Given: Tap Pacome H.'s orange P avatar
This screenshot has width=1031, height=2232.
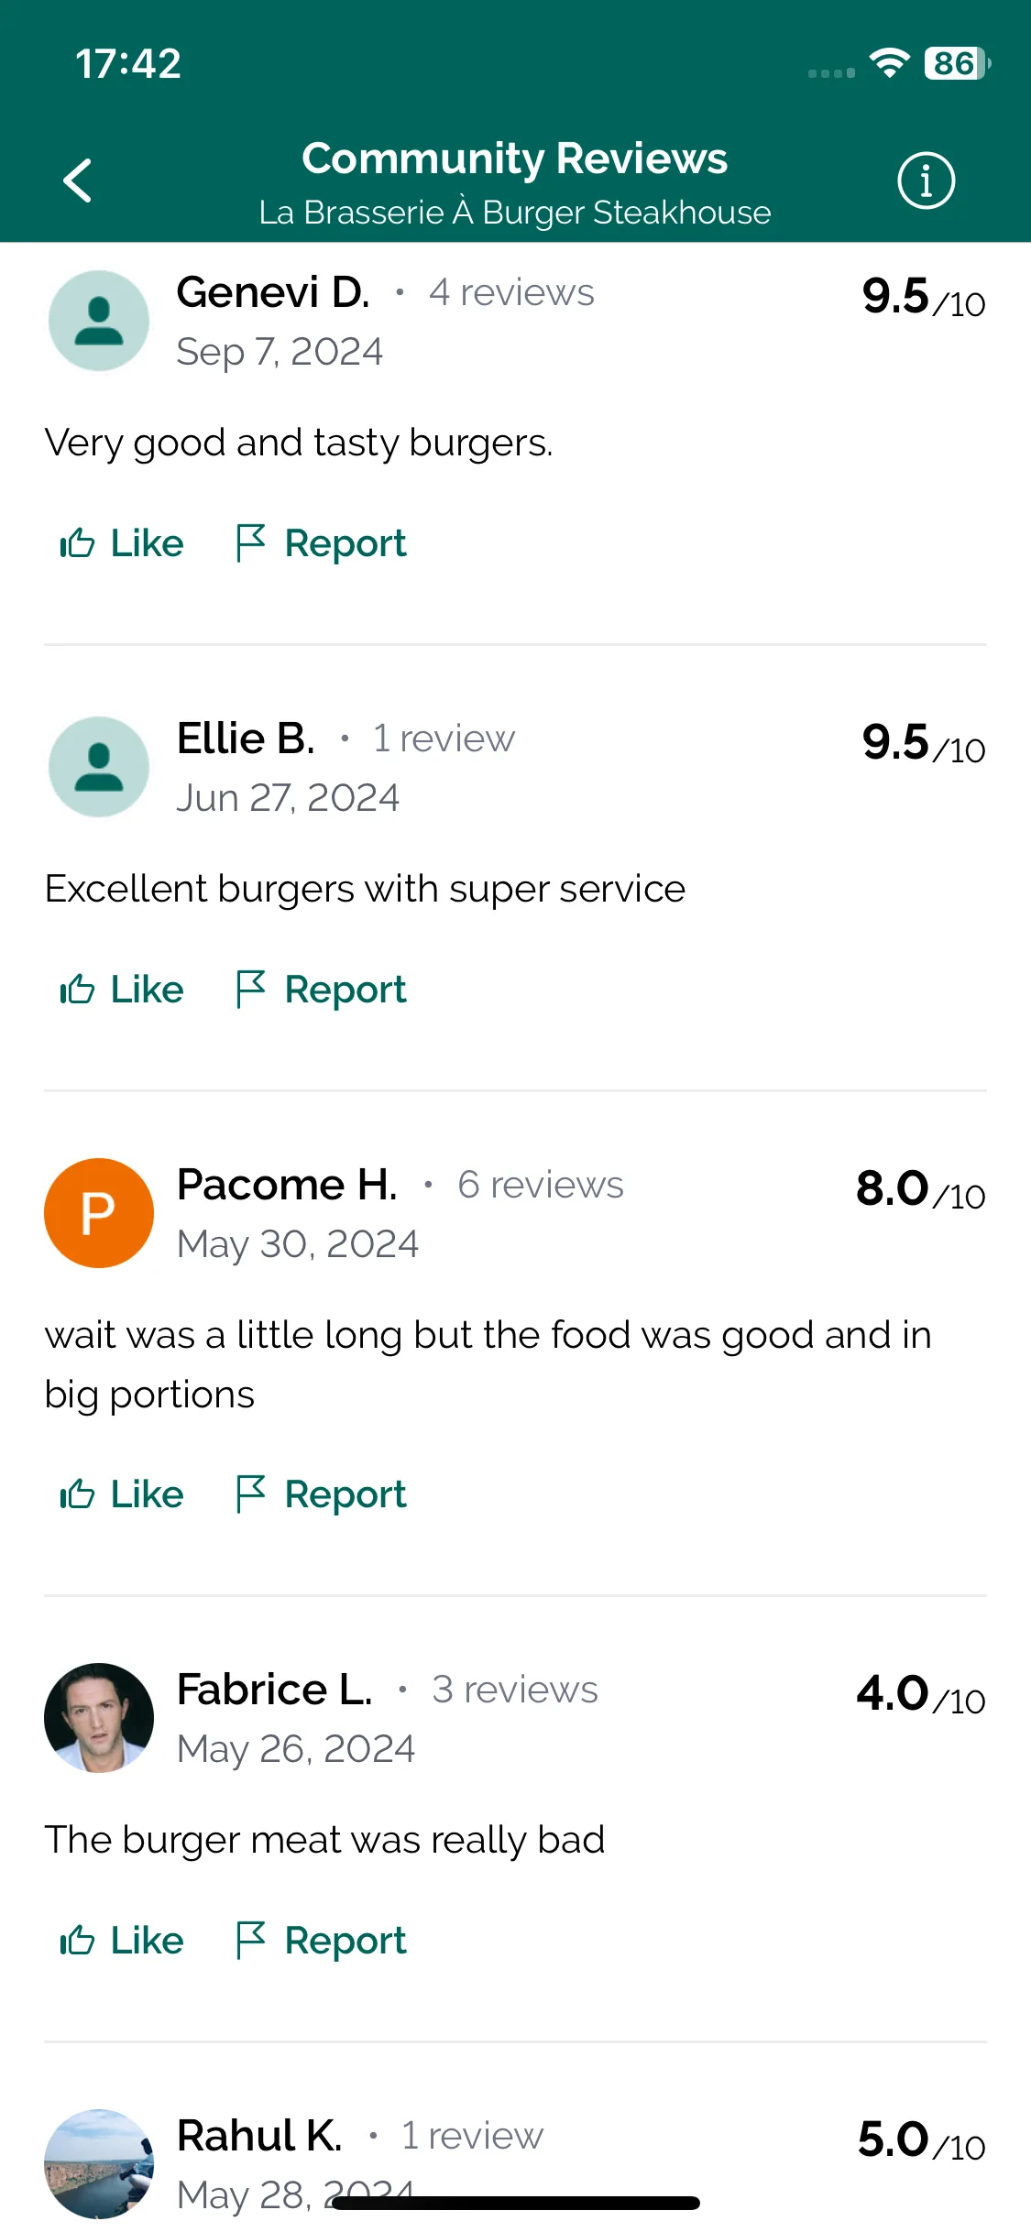Looking at the screenshot, I should 99,1213.
